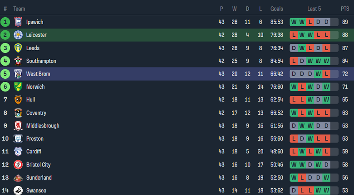Click the Hull club crest icon
This screenshot has height=195, width=354.
[18, 100]
